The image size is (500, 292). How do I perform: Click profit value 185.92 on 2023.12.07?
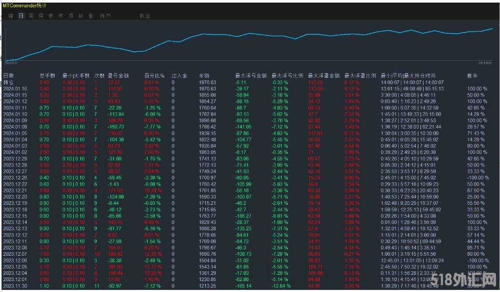[115, 254]
